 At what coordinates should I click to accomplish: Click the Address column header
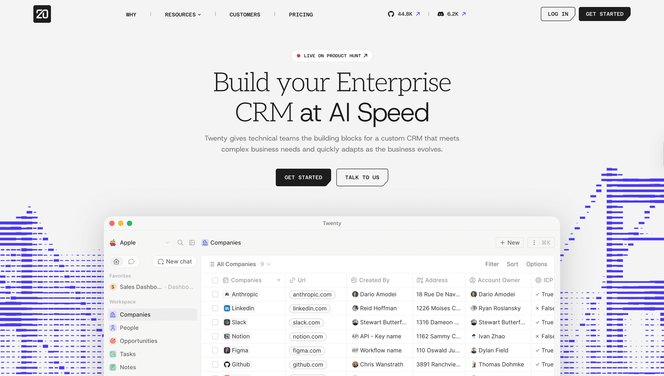[439, 280]
